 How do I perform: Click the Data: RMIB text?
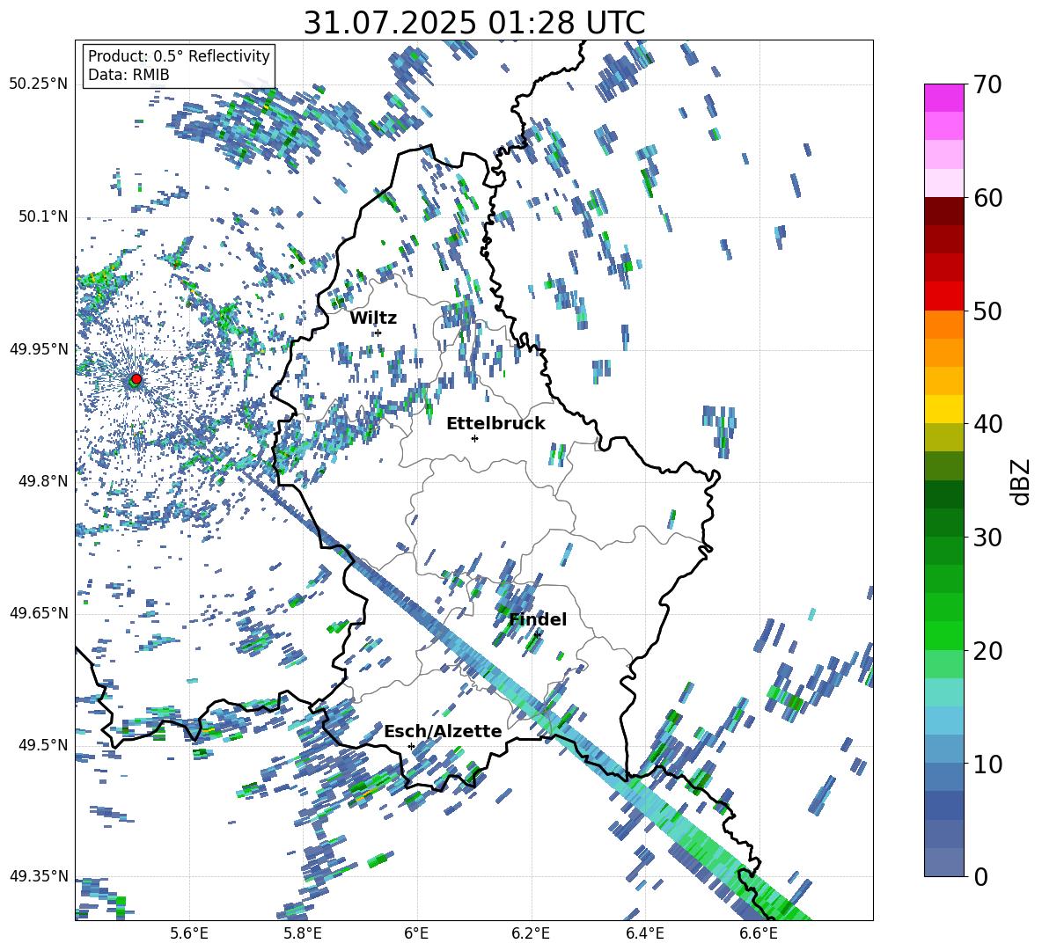128,75
